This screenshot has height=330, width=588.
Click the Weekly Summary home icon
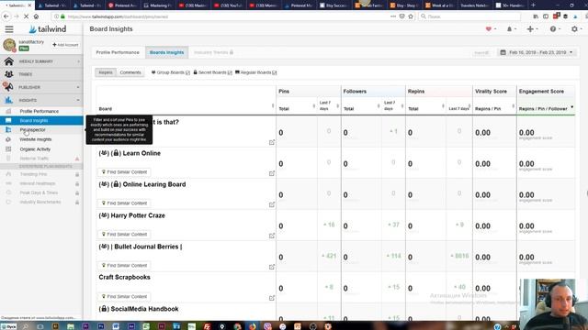tap(8, 61)
